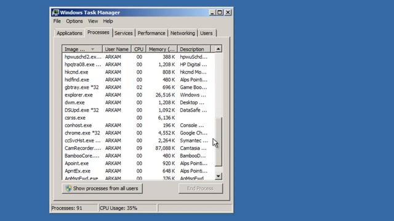
Task: Open the Options menu
Action: coord(74,21)
